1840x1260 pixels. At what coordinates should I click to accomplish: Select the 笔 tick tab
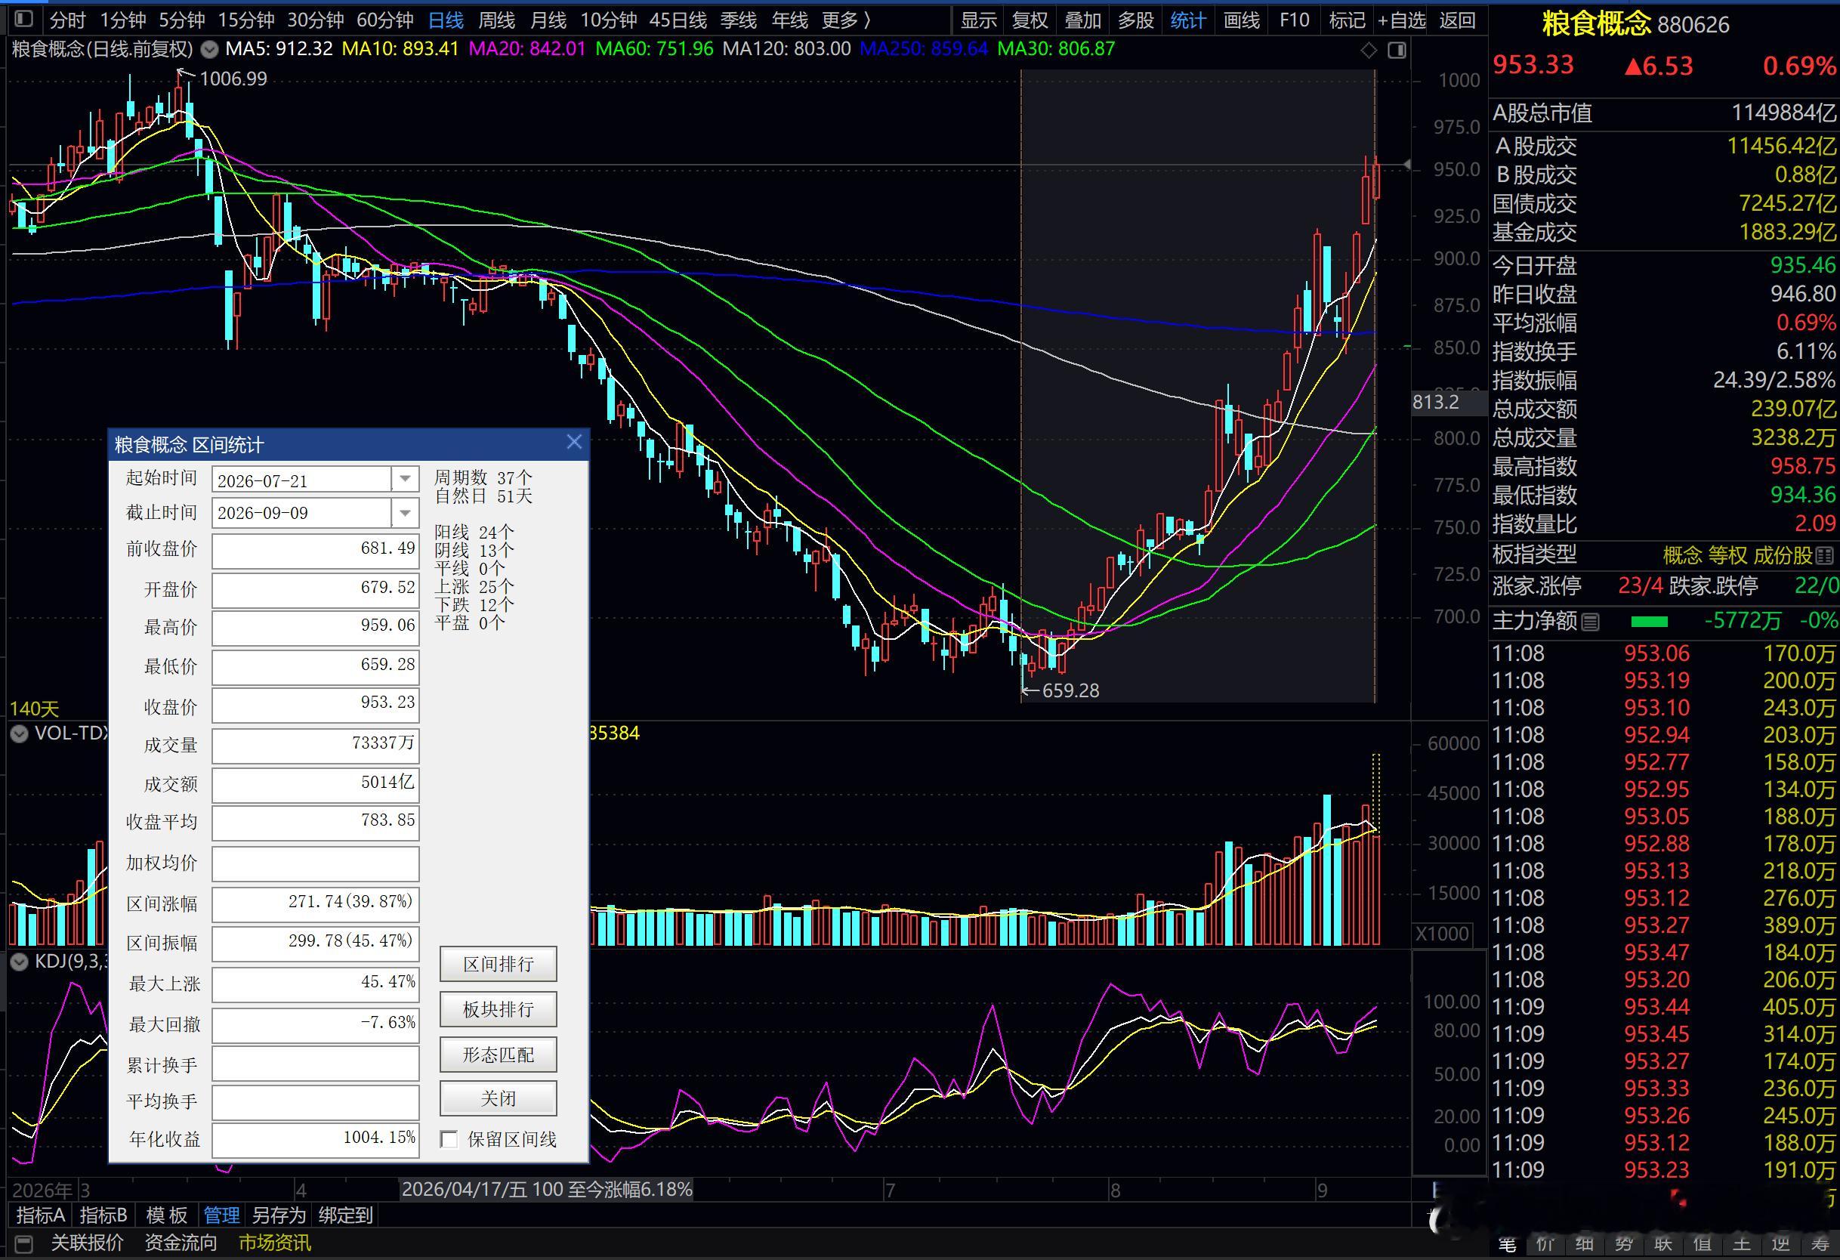pos(1507,1245)
